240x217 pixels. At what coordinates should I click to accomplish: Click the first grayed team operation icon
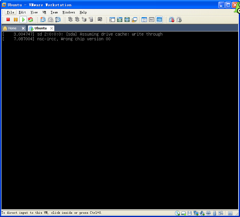(x=70, y=19)
